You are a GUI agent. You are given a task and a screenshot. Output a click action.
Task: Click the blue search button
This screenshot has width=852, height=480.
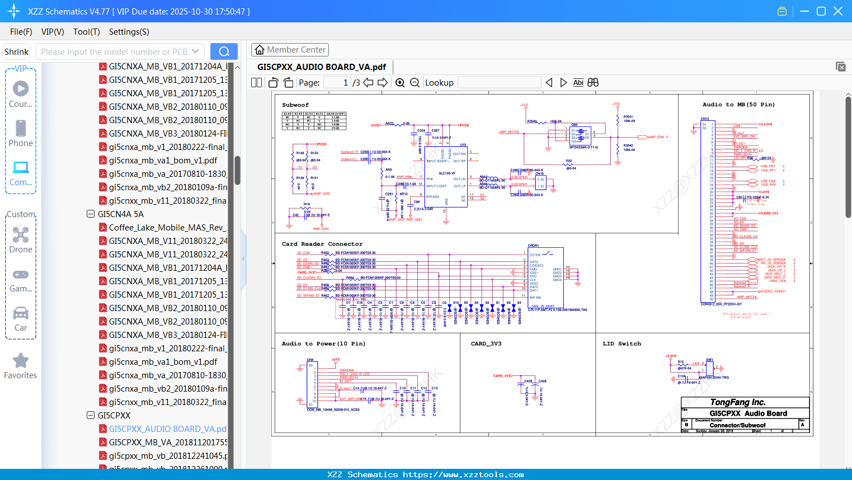pos(224,51)
